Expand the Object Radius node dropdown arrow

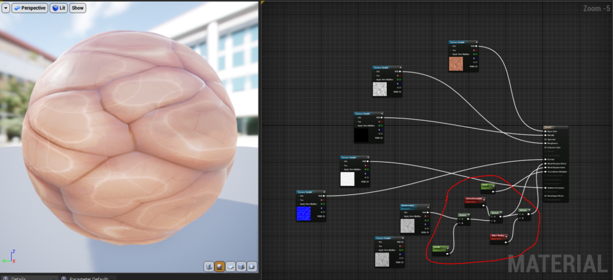pyautogui.click(x=506, y=236)
